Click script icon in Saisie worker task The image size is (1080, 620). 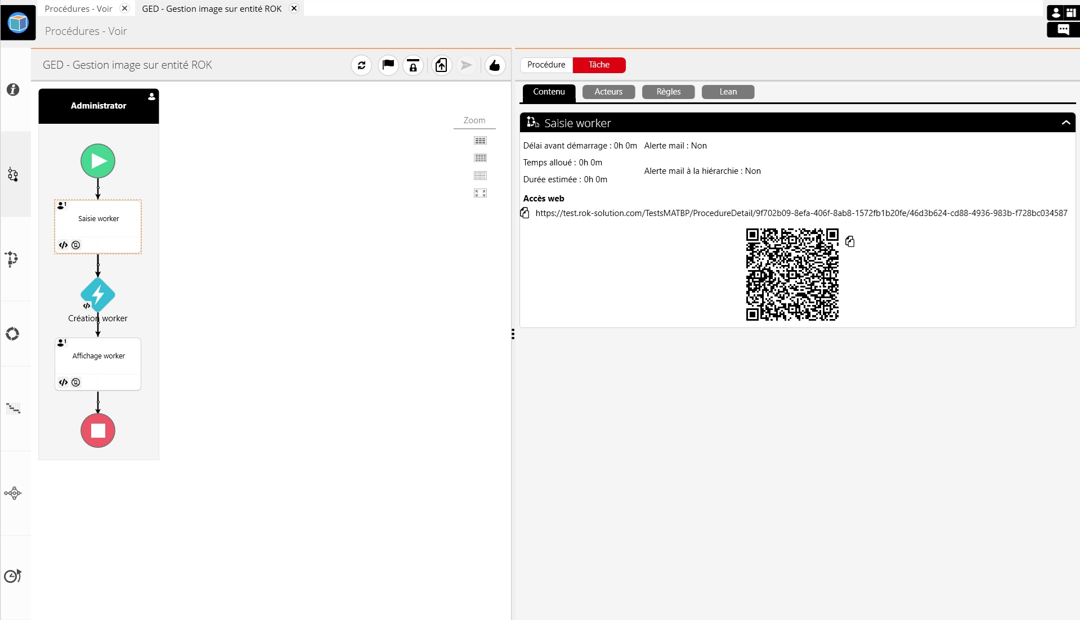63,245
